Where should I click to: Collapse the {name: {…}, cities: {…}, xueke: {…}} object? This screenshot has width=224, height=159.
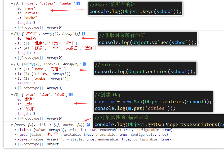click(12, 125)
